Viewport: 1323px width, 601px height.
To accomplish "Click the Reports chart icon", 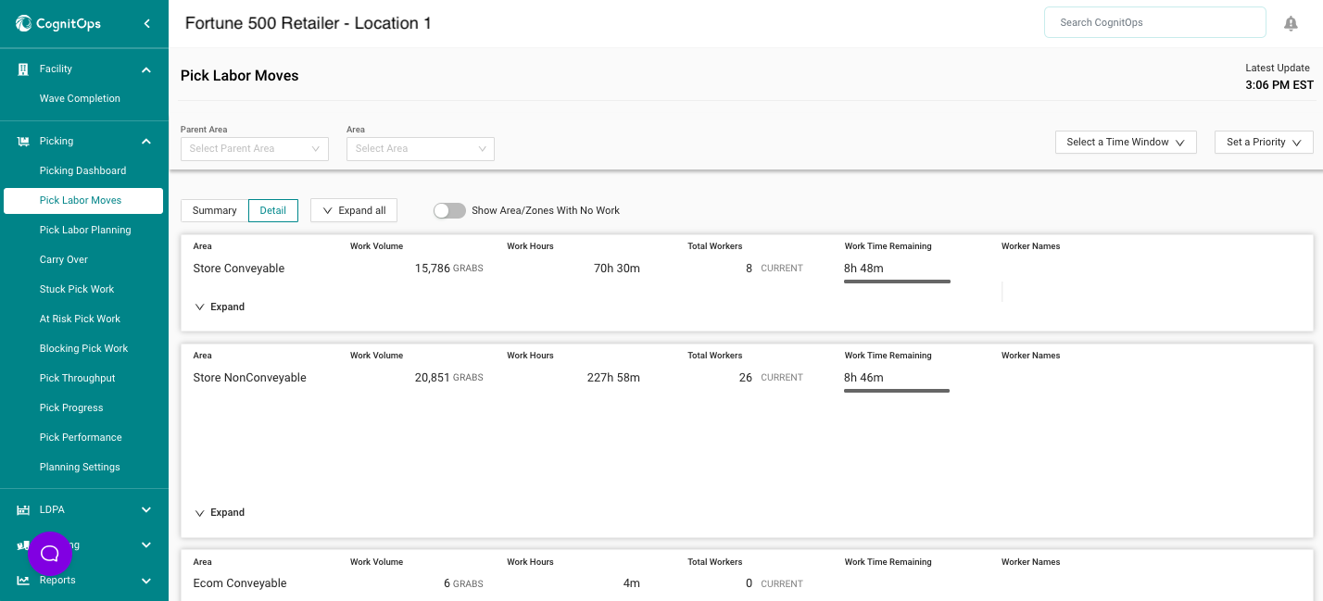I will click(x=23, y=581).
